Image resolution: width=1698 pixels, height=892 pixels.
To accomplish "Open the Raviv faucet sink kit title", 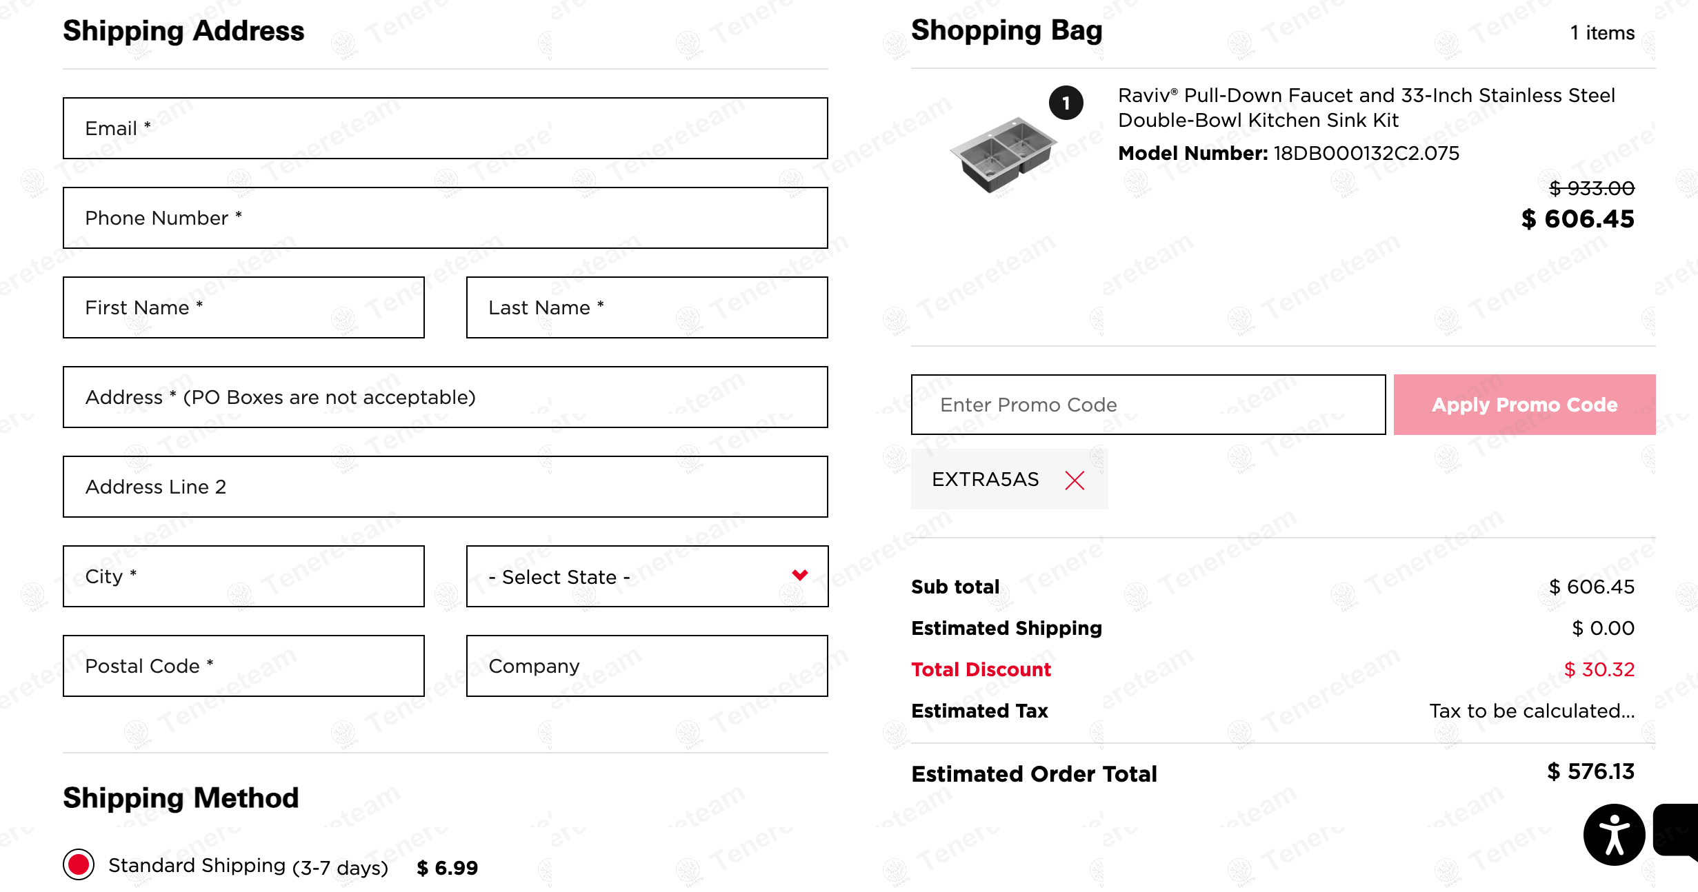I will [1366, 108].
